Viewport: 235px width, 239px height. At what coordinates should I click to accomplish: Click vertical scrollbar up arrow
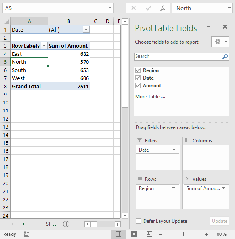pos(125,21)
